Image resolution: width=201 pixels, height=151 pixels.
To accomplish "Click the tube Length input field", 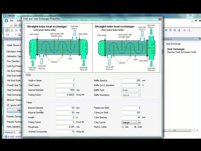I will pos(65,117).
